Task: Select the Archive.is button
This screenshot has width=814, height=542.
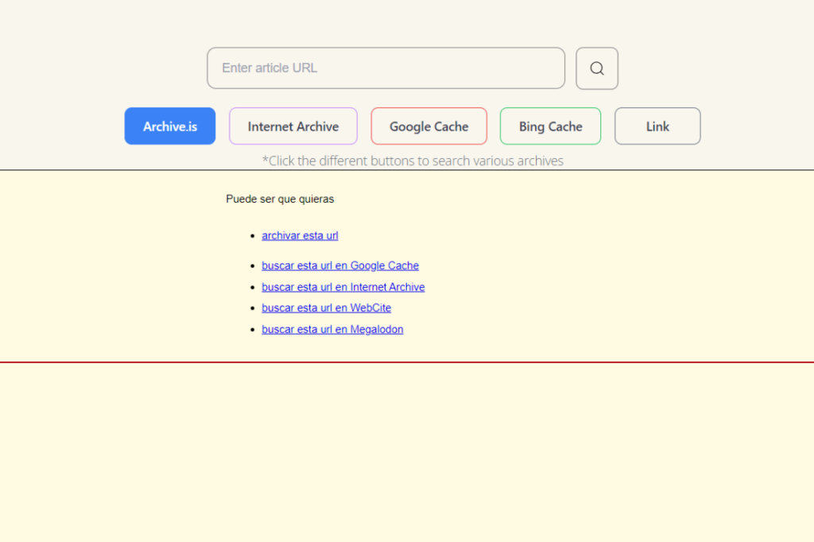Action: [x=170, y=126]
